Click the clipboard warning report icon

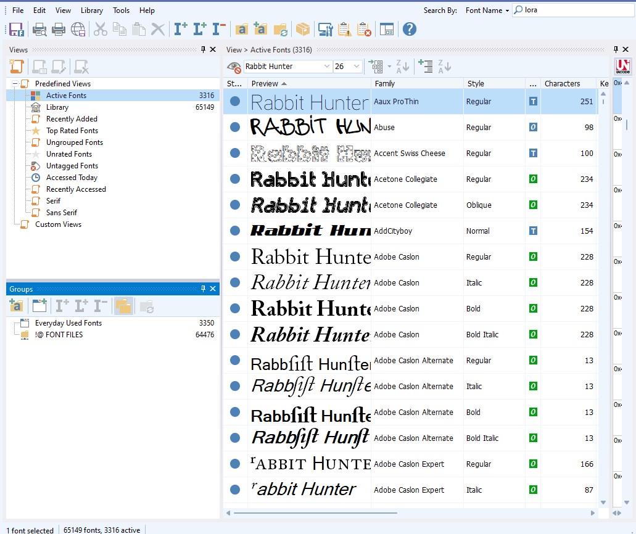344,29
